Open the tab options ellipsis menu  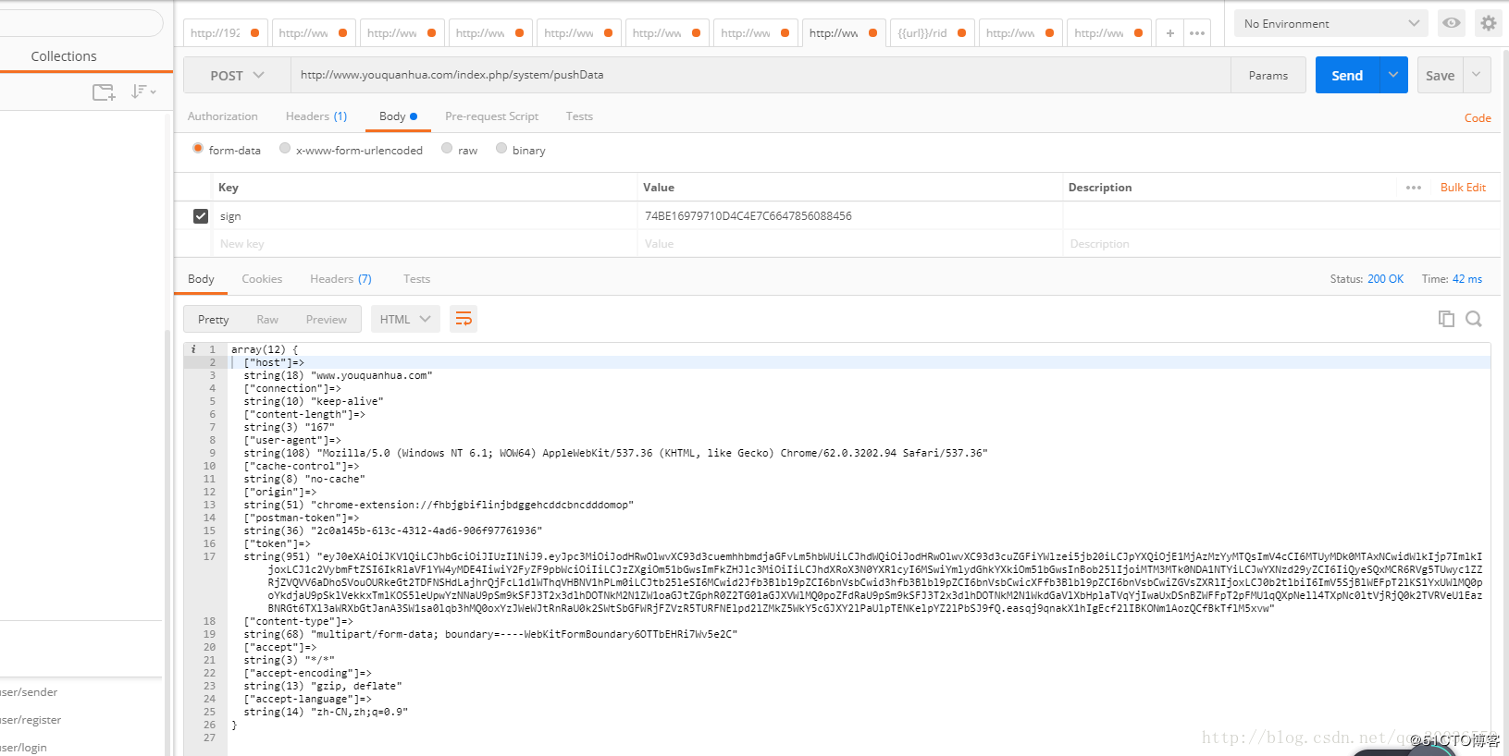(1197, 33)
